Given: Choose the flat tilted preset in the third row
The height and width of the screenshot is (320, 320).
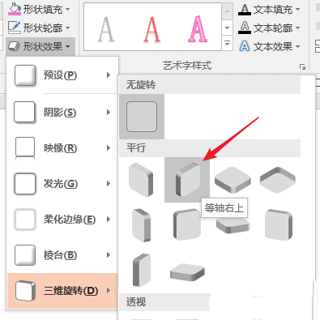Looking at the screenshot, I should click(187, 272).
